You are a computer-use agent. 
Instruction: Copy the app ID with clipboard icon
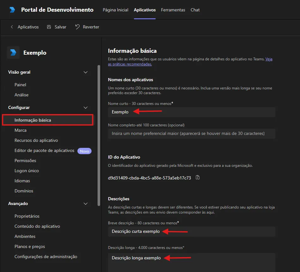tap(198, 178)
